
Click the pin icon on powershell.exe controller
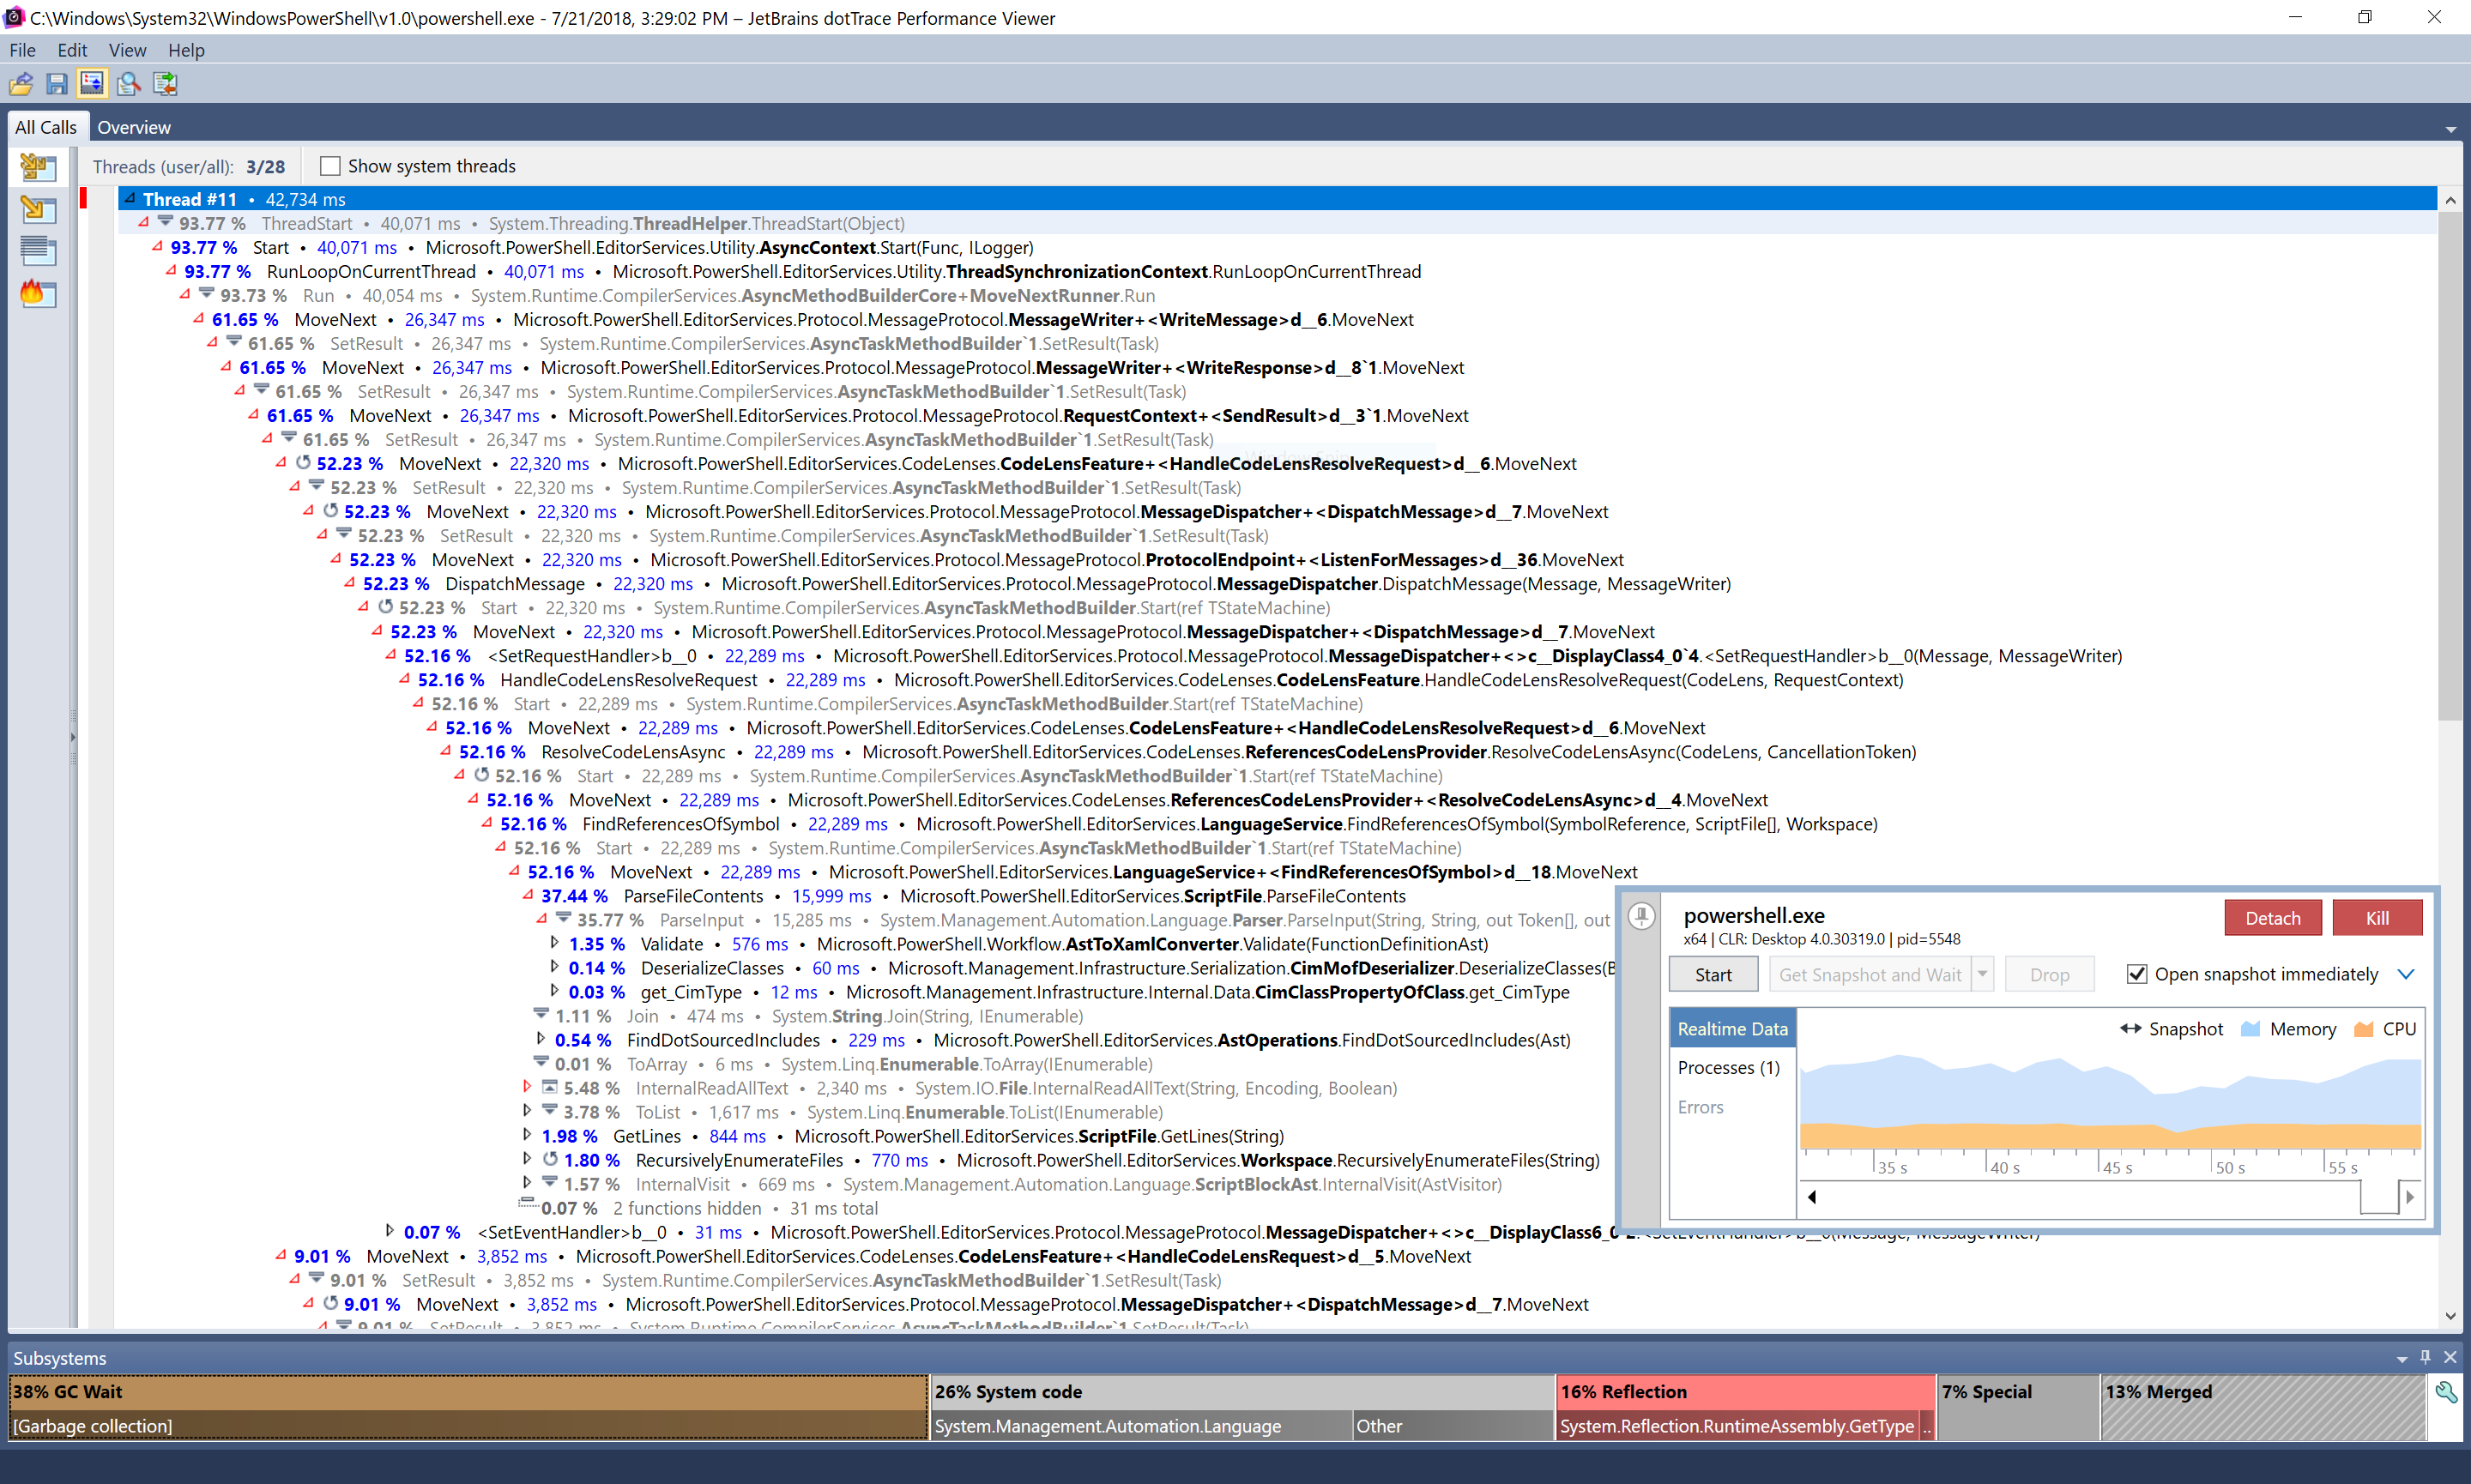click(x=1641, y=915)
